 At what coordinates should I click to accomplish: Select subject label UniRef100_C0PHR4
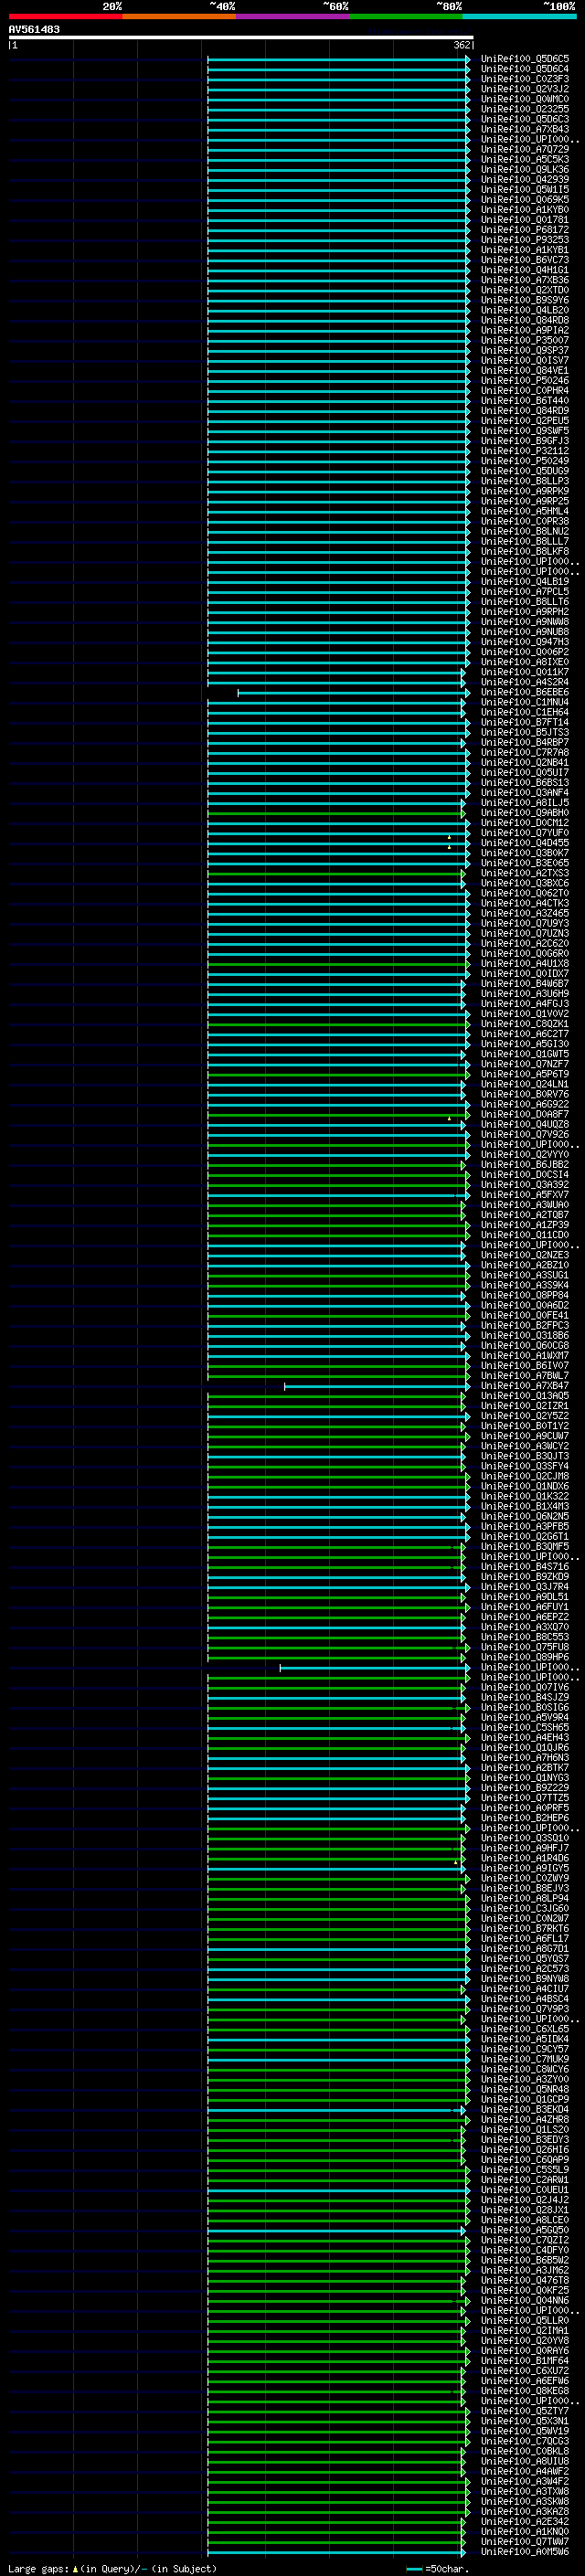click(x=525, y=390)
